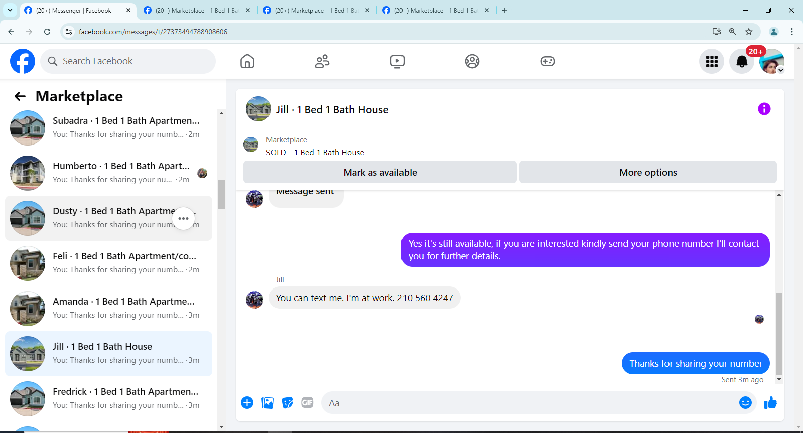Image resolution: width=803 pixels, height=433 pixels.
Task: View site information icon in address bar
Action: pos(69,32)
